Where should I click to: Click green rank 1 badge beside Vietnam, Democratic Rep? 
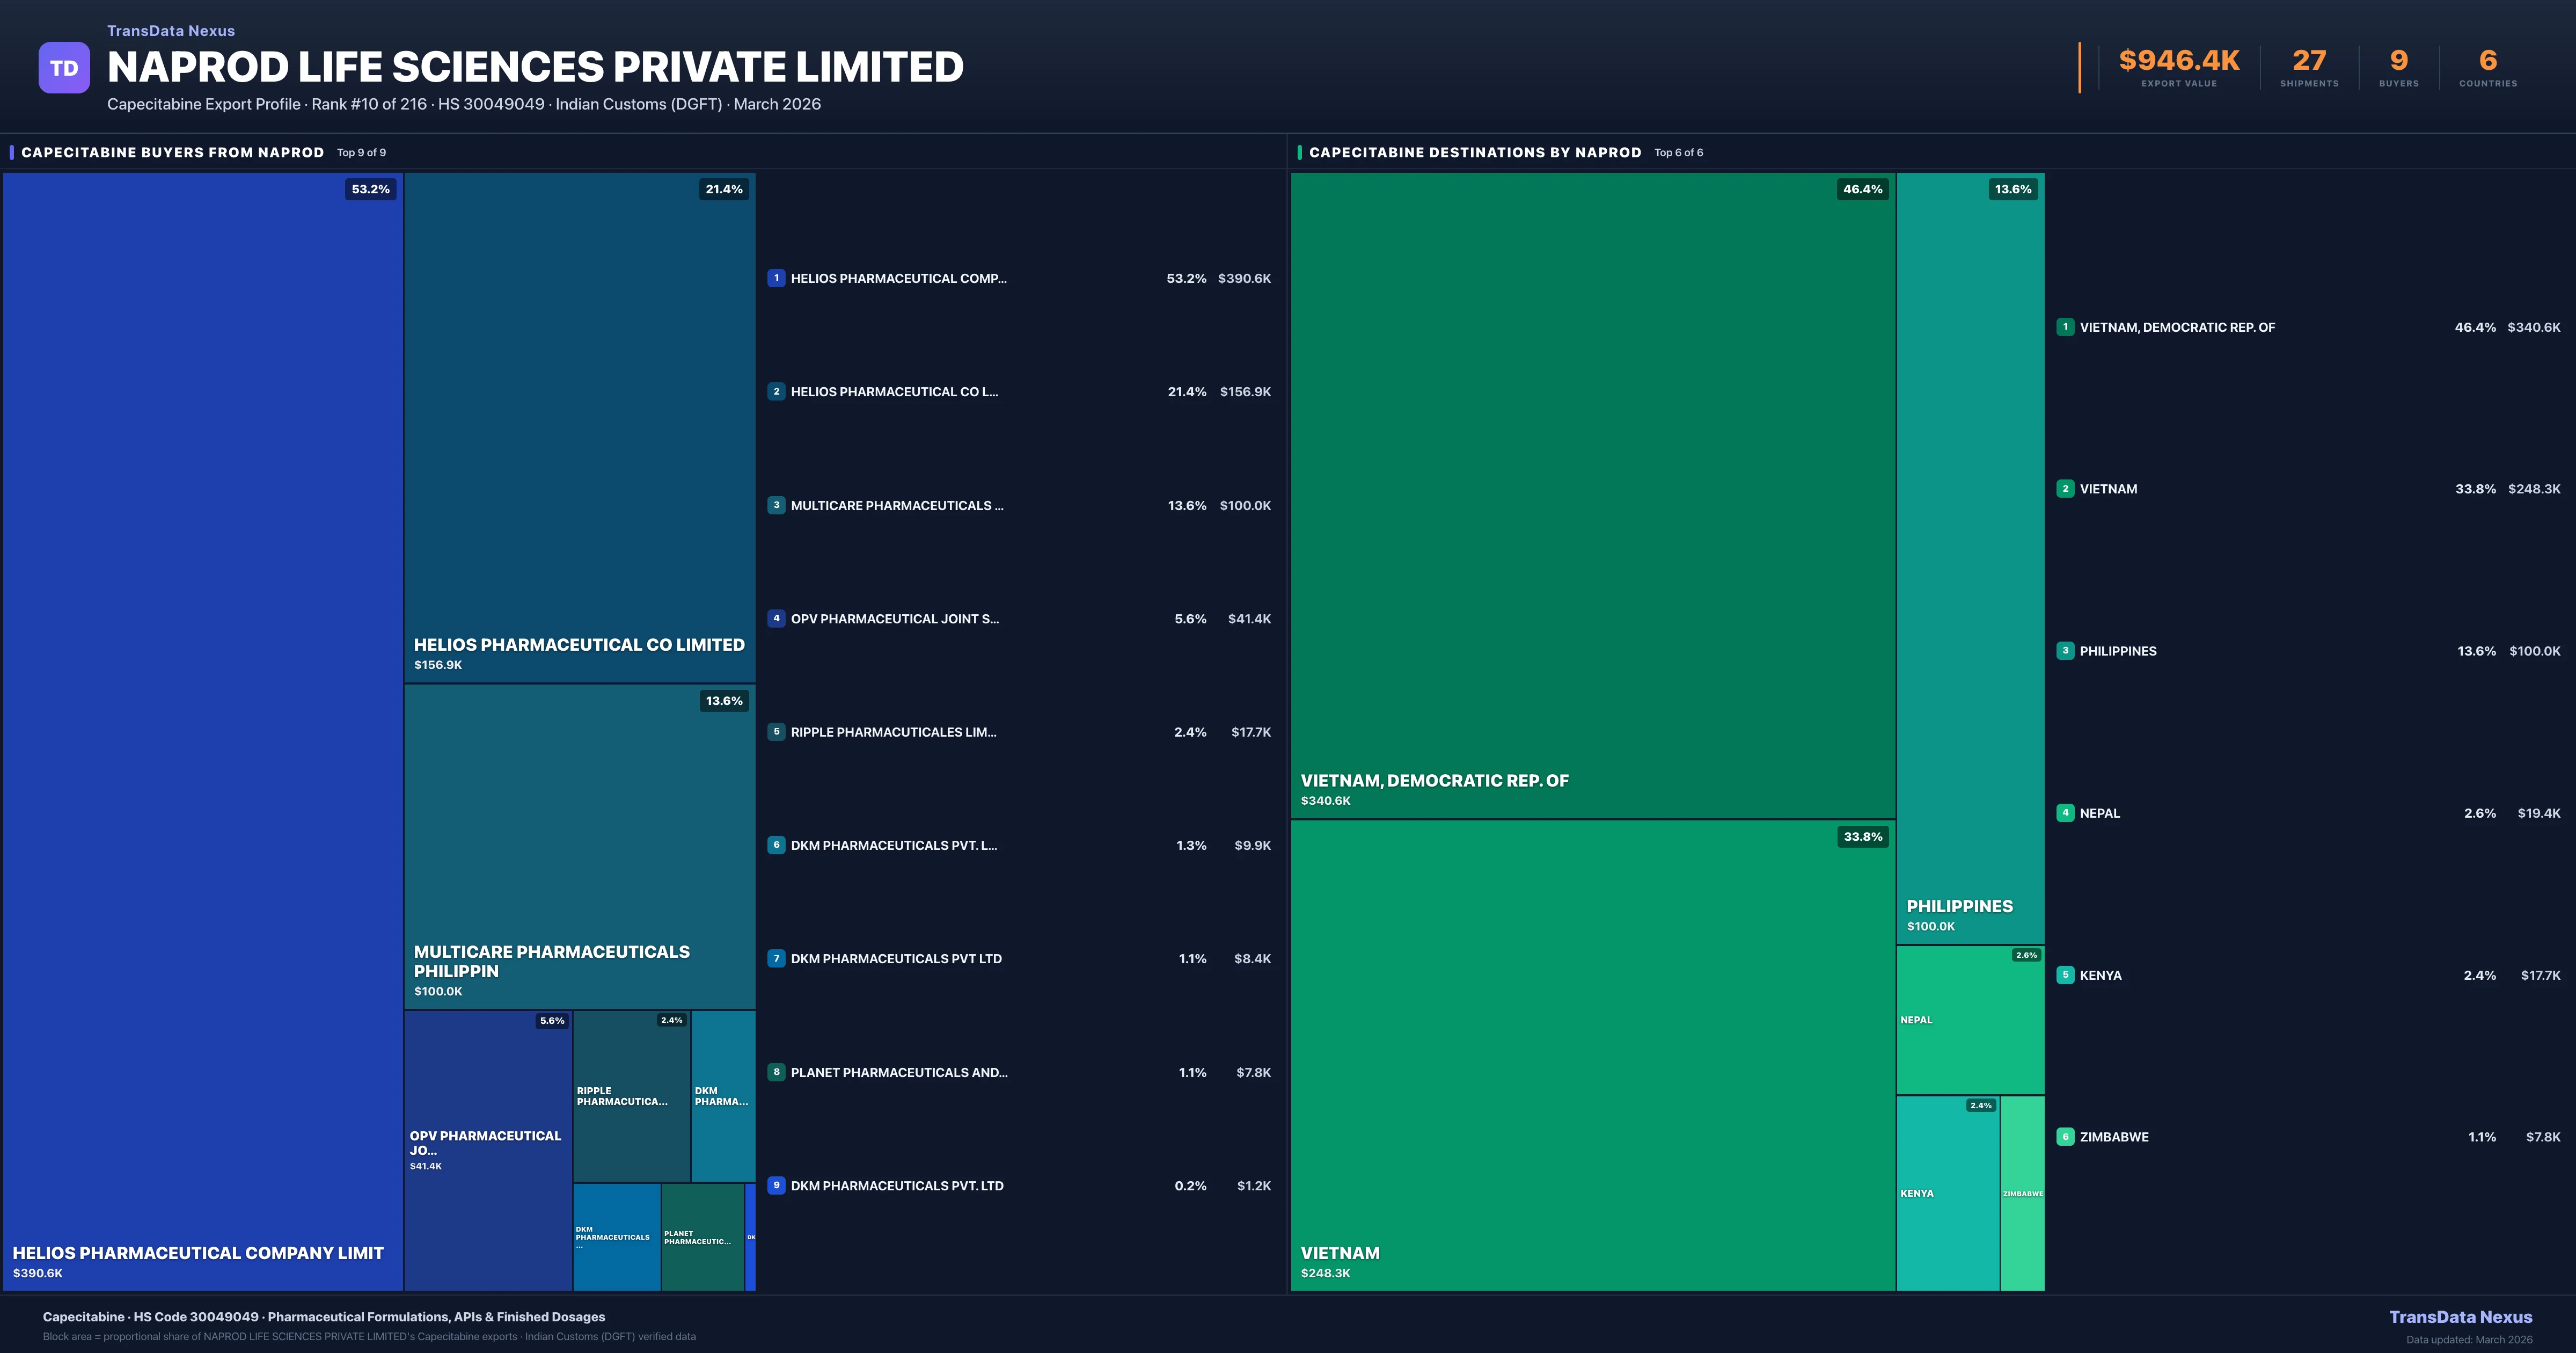point(2065,327)
